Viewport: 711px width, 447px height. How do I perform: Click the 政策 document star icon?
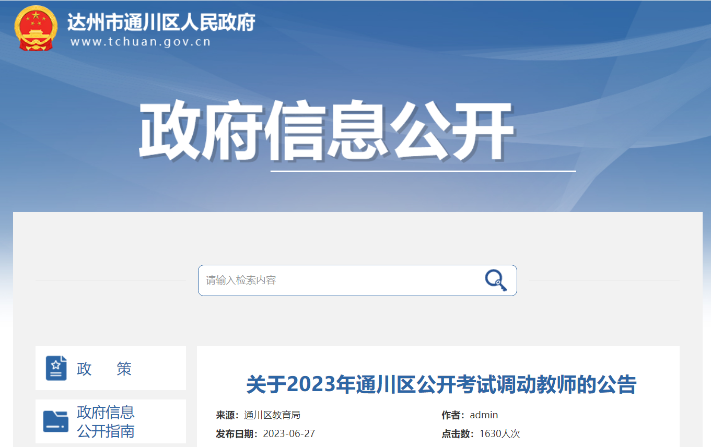(x=56, y=368)
